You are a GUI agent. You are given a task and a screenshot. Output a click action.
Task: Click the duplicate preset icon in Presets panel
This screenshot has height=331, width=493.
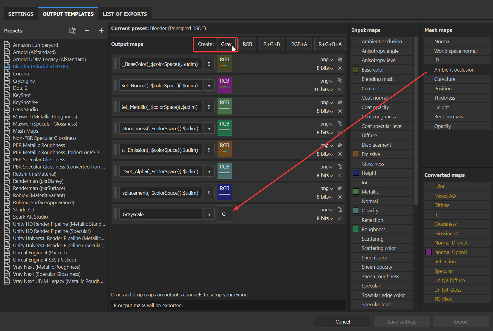pos(72,30)
